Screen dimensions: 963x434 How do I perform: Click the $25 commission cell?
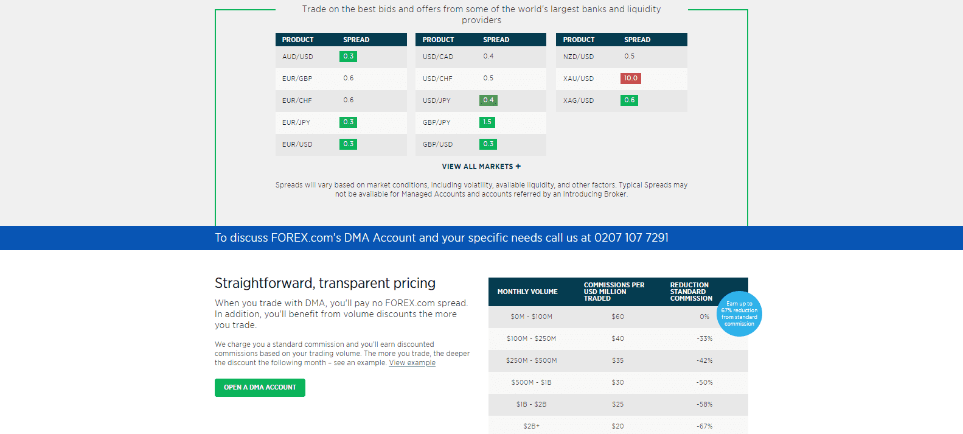pos(618,405)
